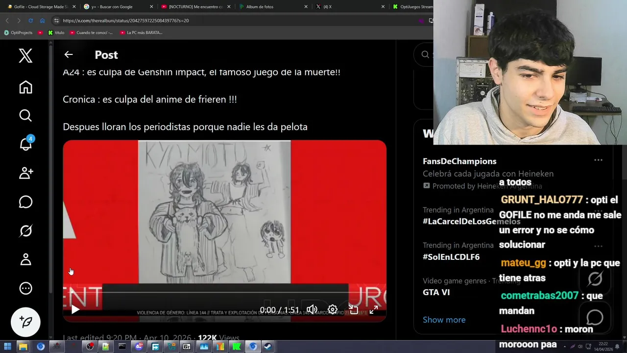Screen dimensions: 627x353
Task: Mute the video with the speaker icon
Action: 312,309
